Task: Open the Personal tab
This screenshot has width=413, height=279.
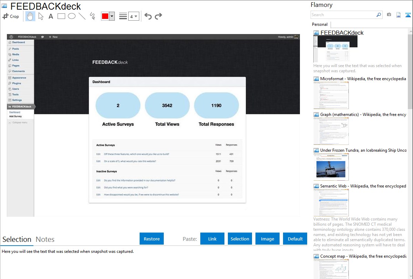Action: click(x=320, y=24)
